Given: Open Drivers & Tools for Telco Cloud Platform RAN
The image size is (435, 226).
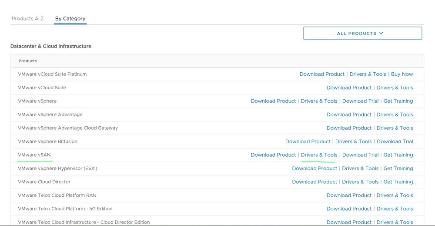Looking at the screenshot, I should 395,196.
